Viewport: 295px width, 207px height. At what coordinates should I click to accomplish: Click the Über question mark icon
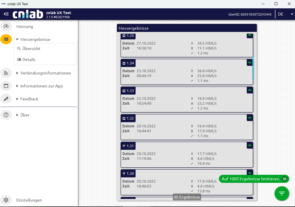coord(6,115)
